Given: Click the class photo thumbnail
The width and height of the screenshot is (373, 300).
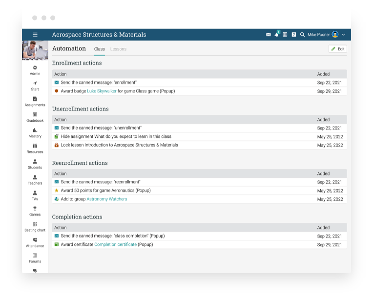Looking at the screenshot, I should (x=35, y=50).
